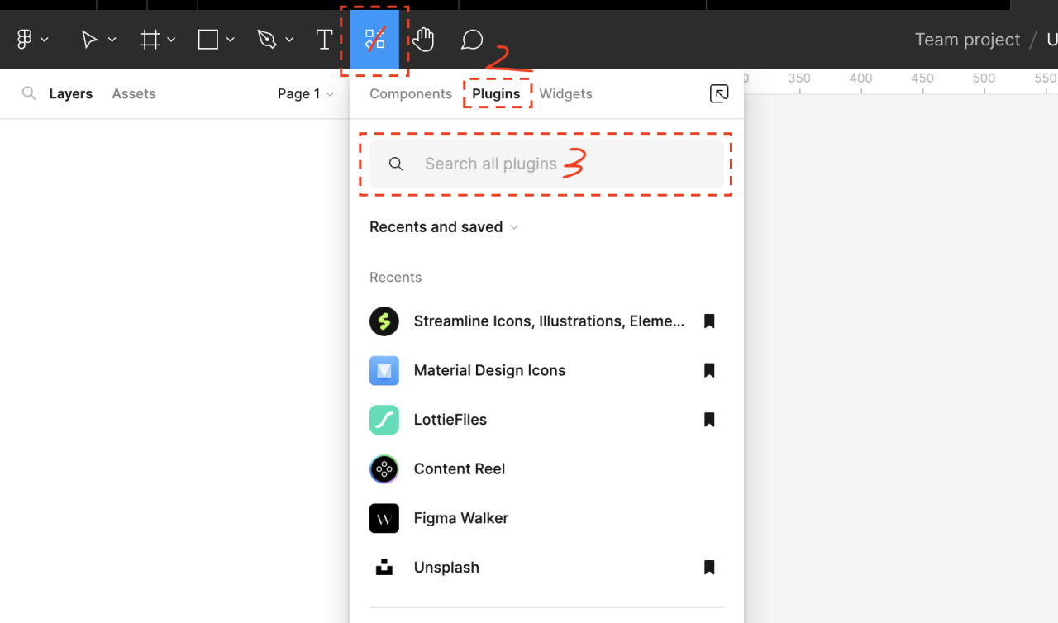Run the Material Design Icons plugin

click(489, 371)
